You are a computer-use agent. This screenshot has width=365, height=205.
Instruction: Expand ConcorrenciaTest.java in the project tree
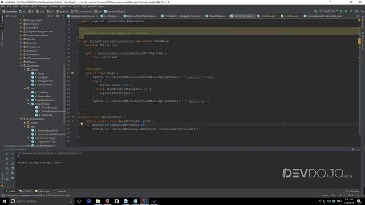pos(29,138)
